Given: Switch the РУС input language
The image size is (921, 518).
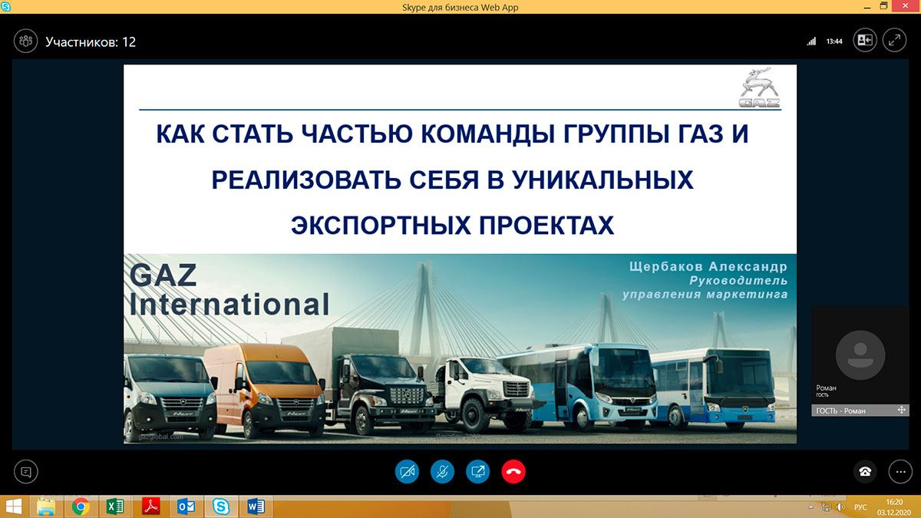Looking at the screenshot, I should point(860,507).
